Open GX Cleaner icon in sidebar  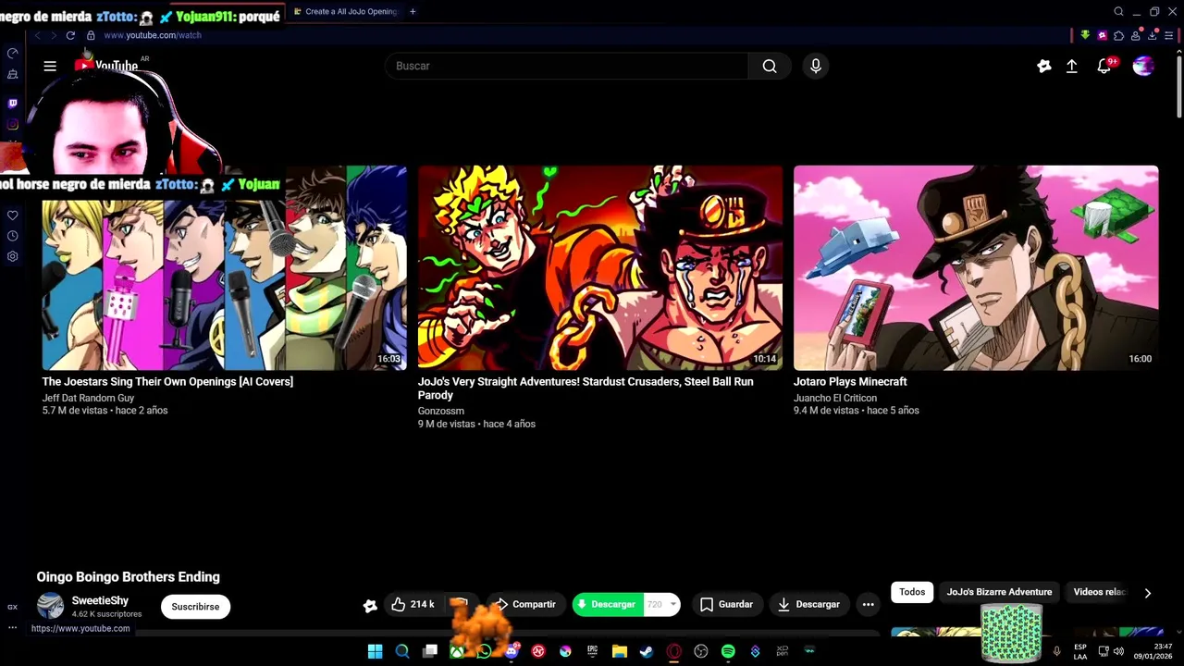(12, 74)
